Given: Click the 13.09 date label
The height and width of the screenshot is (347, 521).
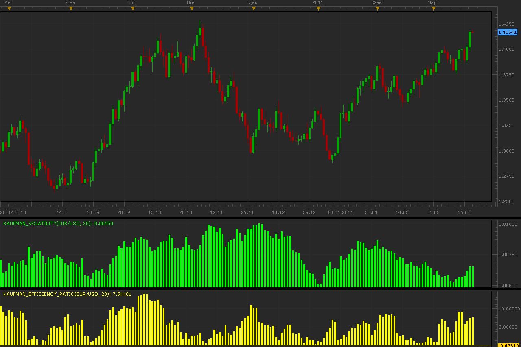Looking at the screenshot, I should (x=93, y=212).
